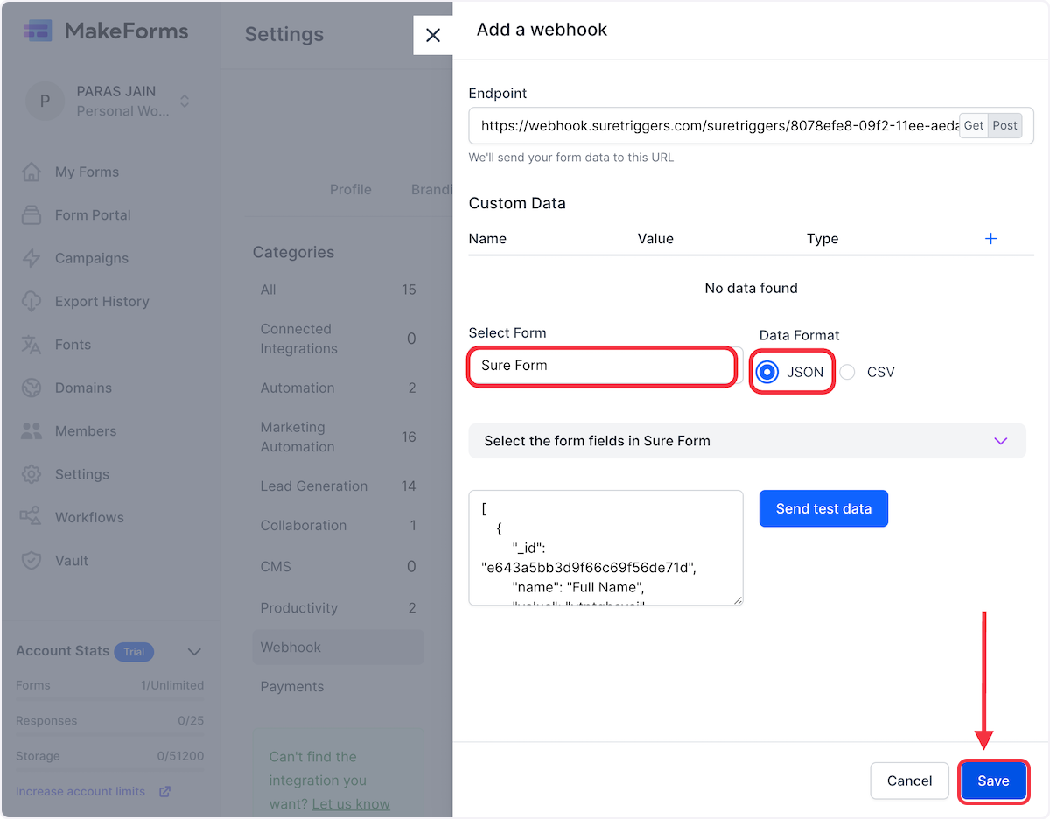This screenshot has height=819, width=1050.
Task: Click the Workflows share icon
Action: [x=31, y=517]
